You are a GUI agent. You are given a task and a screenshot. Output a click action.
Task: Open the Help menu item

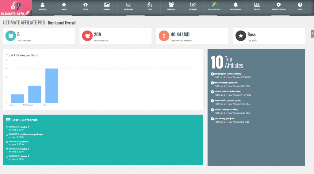tap(300, 5)
